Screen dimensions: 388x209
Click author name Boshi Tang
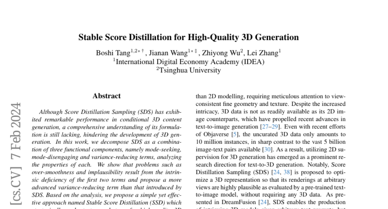point(113,53)
